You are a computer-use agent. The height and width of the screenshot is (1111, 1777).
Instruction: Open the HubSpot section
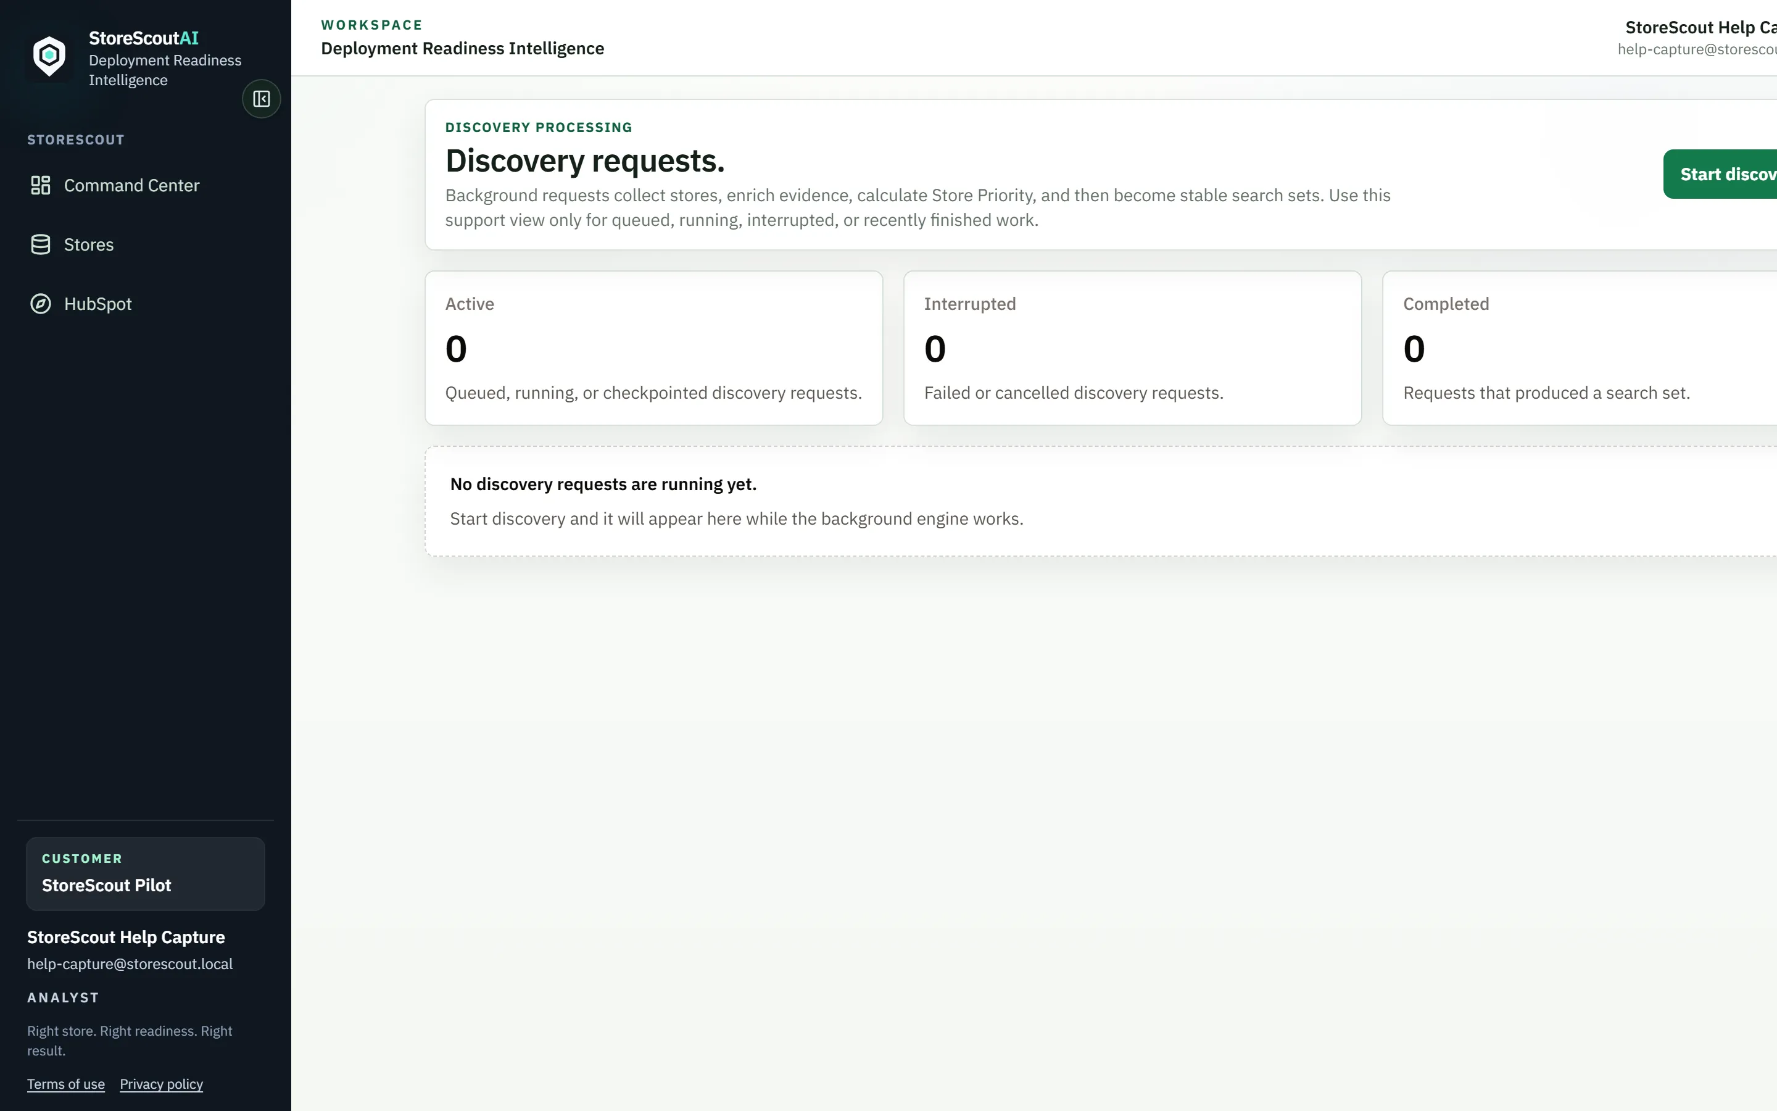click(x=146, y=304)
